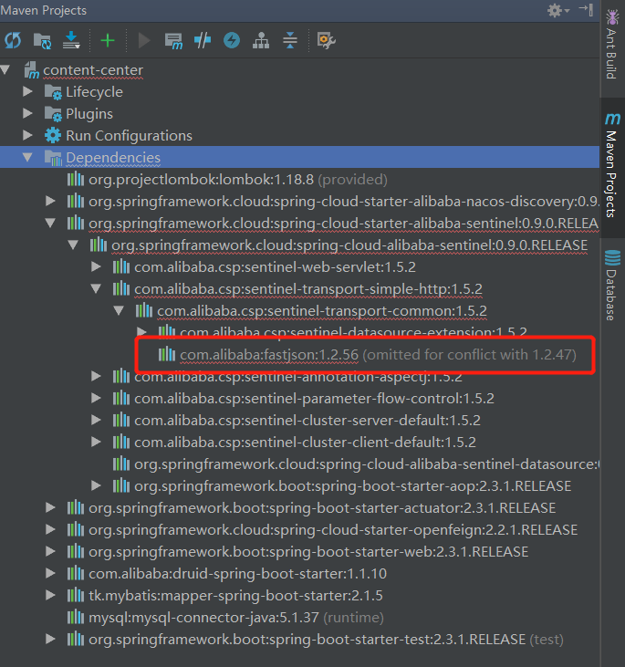The height and width of the screenshot is (667, 625).
Task: Open Maven Projects panel gear options menu
Action: [556, 10]
